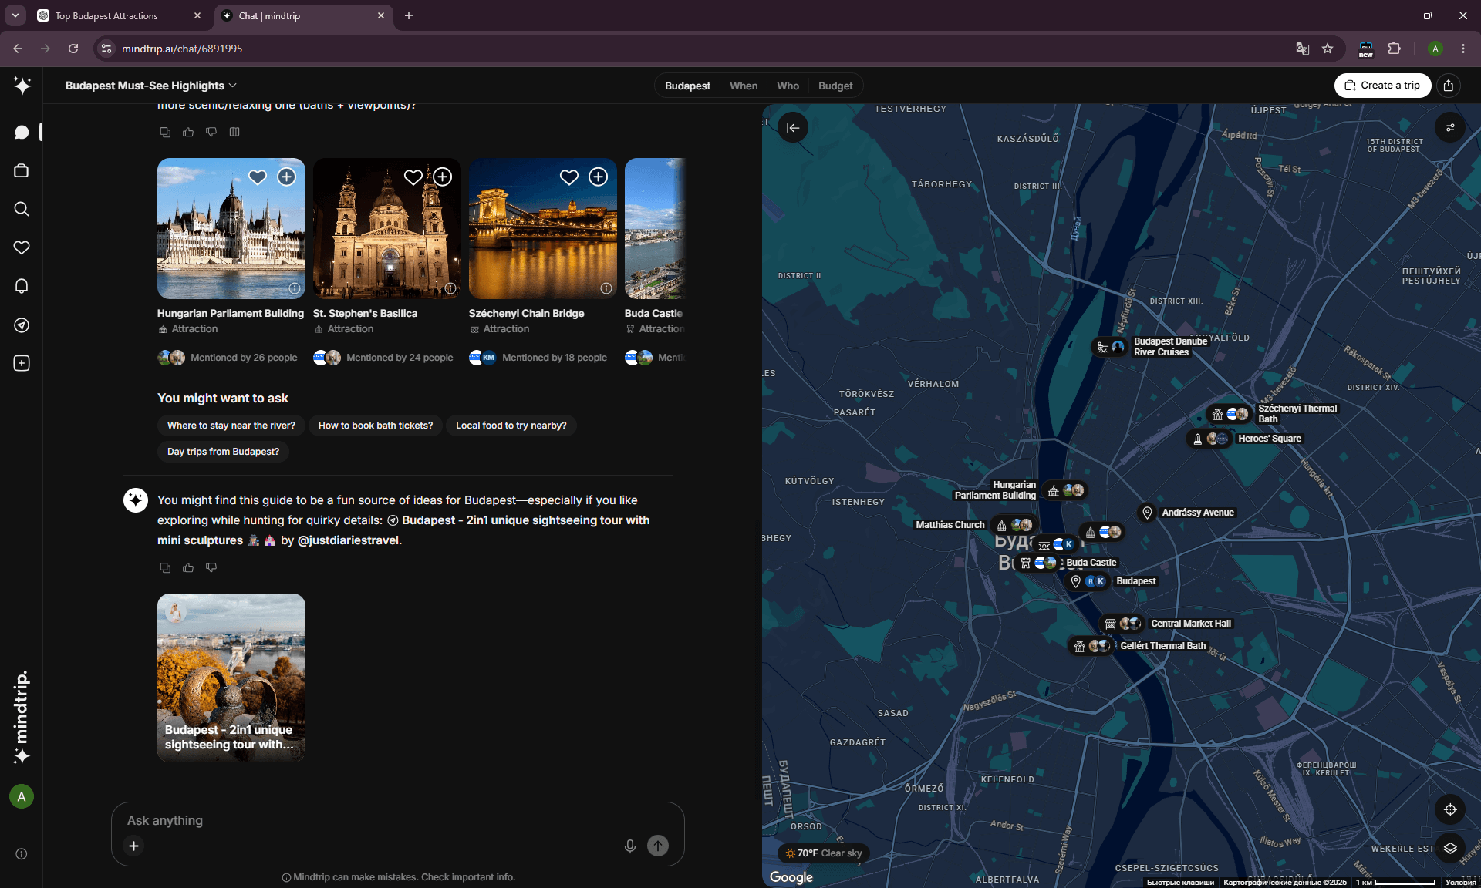Image resolution: width=1481 pixels, height=888 pixels.
Task: Click the microphone icon in the chat box
Action: point(630,846)
